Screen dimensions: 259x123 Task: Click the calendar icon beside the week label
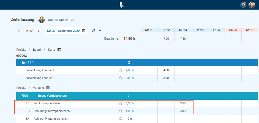(x=84, y=31)
